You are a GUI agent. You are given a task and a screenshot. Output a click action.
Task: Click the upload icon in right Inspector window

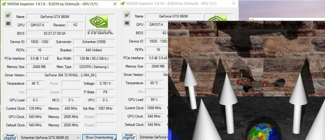point(127,15)
